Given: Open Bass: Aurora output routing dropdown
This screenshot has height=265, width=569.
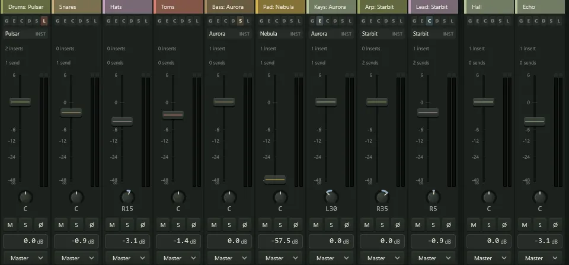Looking at the screenshot, I should click(229, 258).
